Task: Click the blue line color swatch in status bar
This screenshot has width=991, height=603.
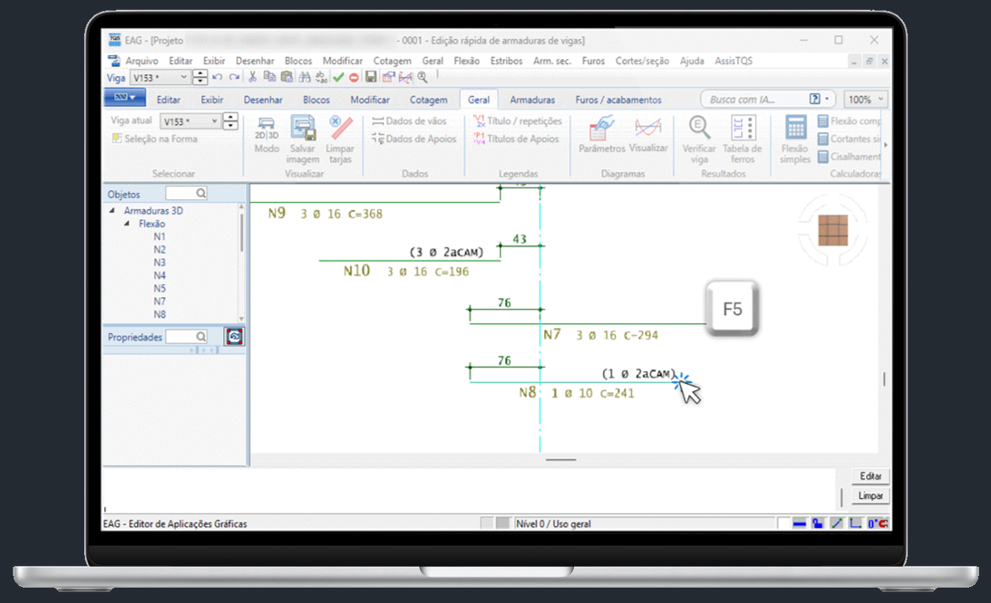Action: click(799, 523)
